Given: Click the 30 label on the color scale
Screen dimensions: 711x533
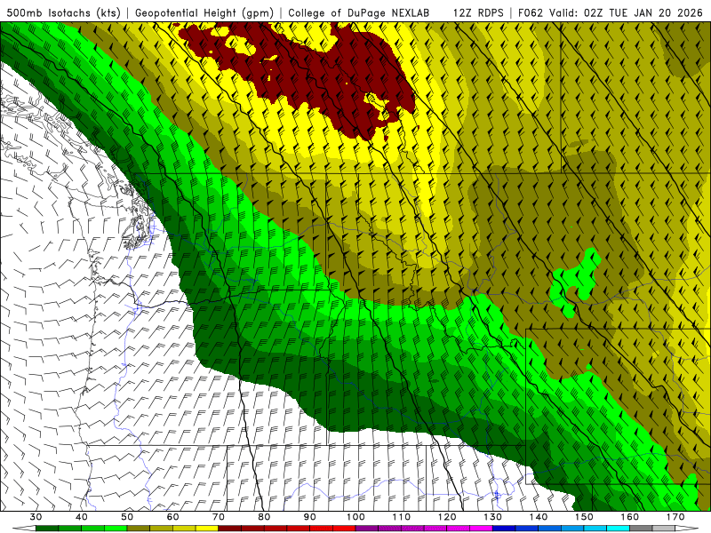Looking at the screenshot, I should click(36, 517).
